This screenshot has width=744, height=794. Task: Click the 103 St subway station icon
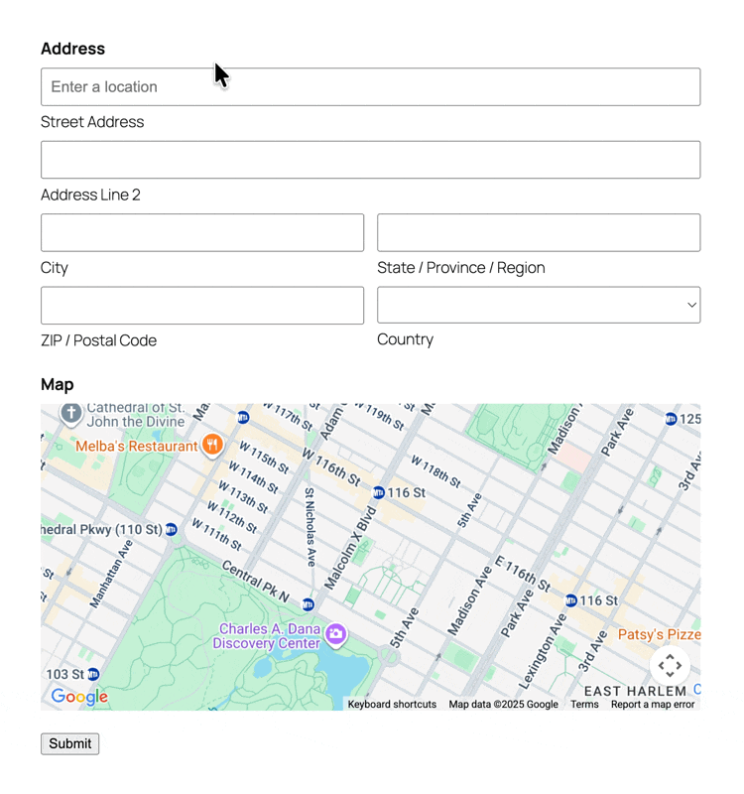[x=93, y=674]
